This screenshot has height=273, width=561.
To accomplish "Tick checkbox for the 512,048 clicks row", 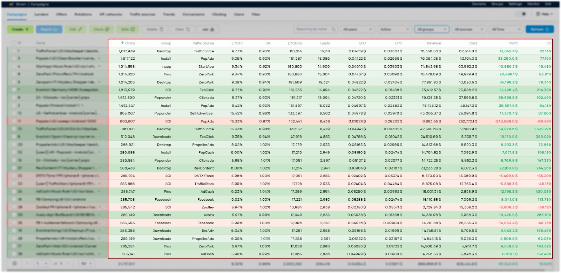I will [x=14, y=137].
